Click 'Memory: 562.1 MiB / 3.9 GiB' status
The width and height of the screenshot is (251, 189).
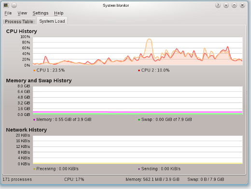[153, 179]
